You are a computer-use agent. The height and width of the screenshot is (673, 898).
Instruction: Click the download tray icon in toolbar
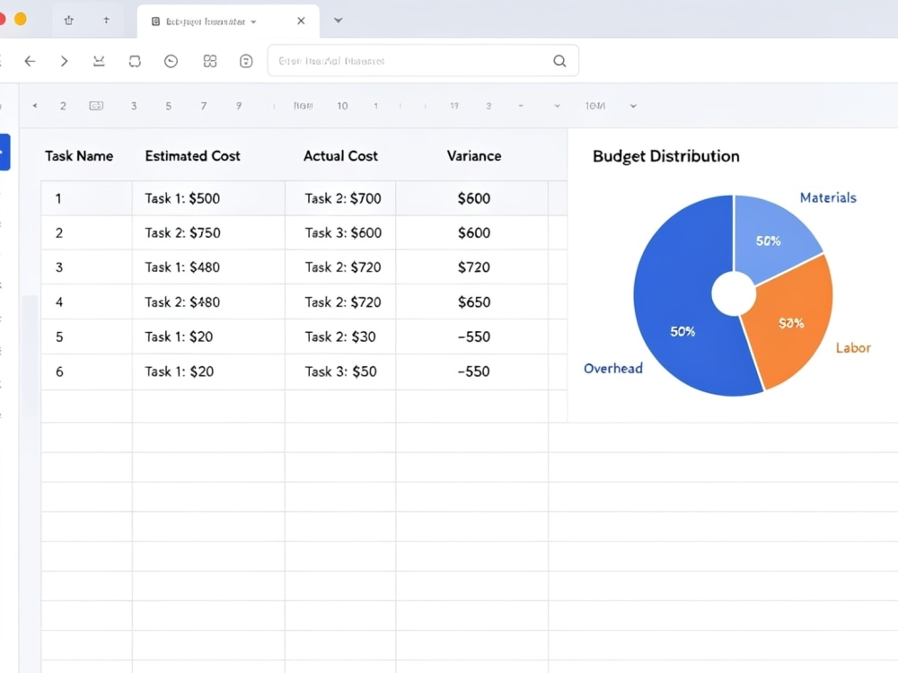tap(99, 61)
